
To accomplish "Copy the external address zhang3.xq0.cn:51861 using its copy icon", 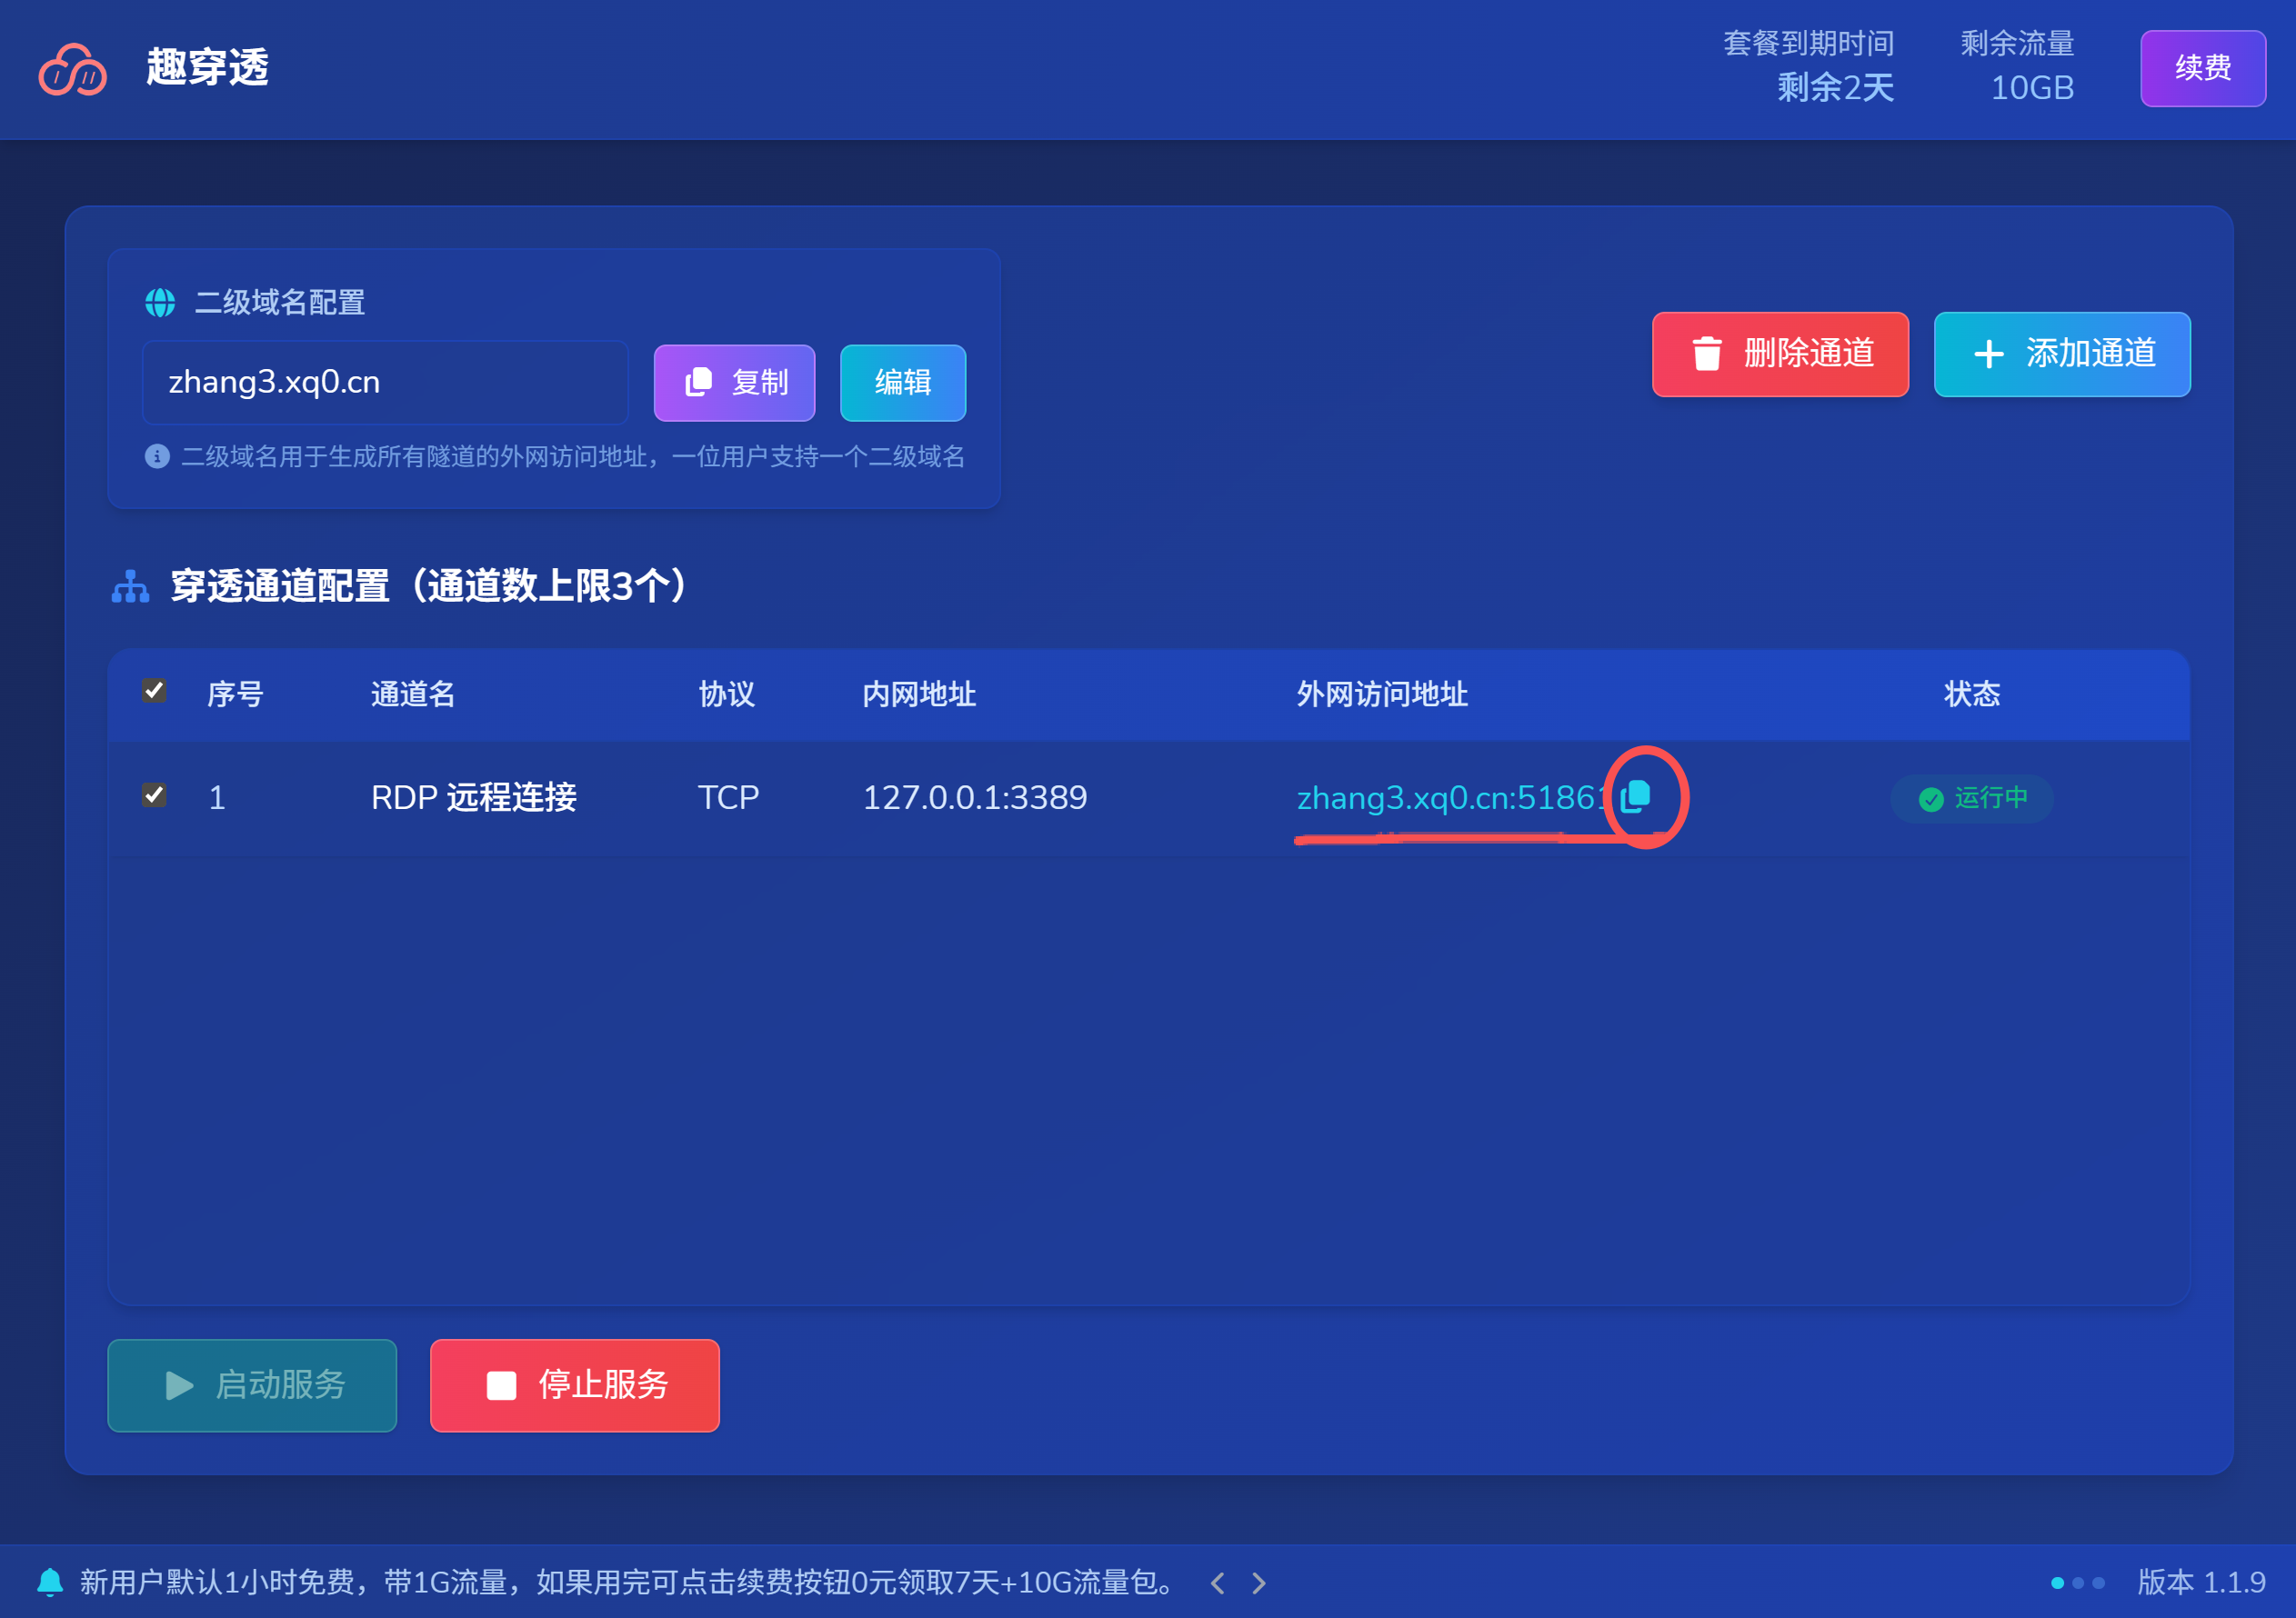I will point(1636,796).
